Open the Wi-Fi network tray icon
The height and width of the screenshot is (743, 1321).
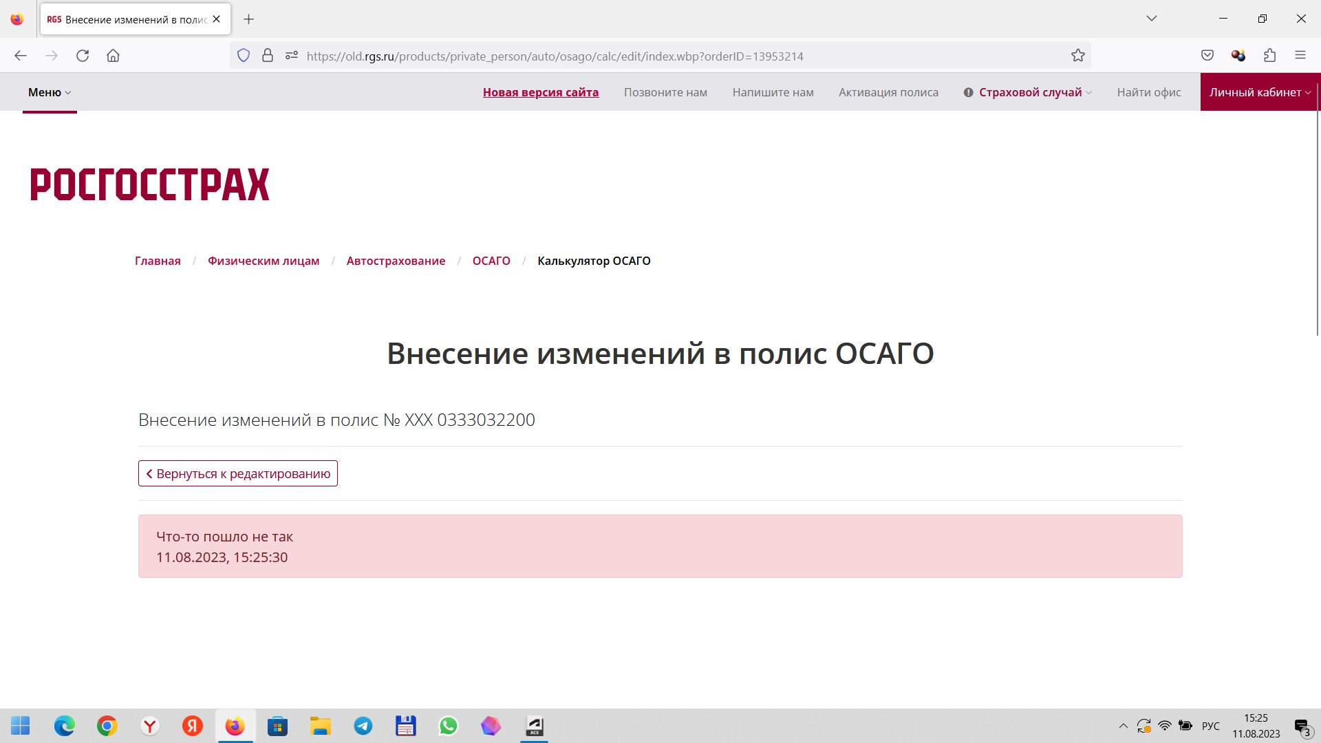click(1165, 726)
